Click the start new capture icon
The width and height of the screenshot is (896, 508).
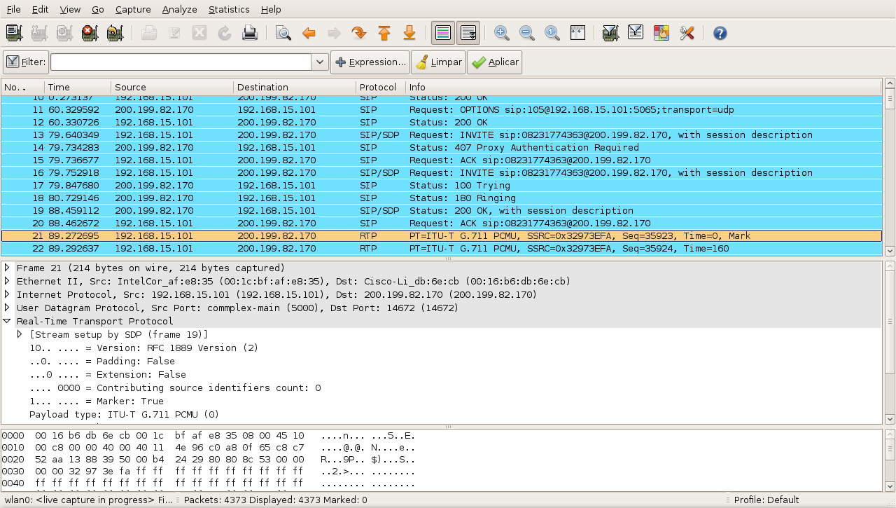click(x=64, y=33)
